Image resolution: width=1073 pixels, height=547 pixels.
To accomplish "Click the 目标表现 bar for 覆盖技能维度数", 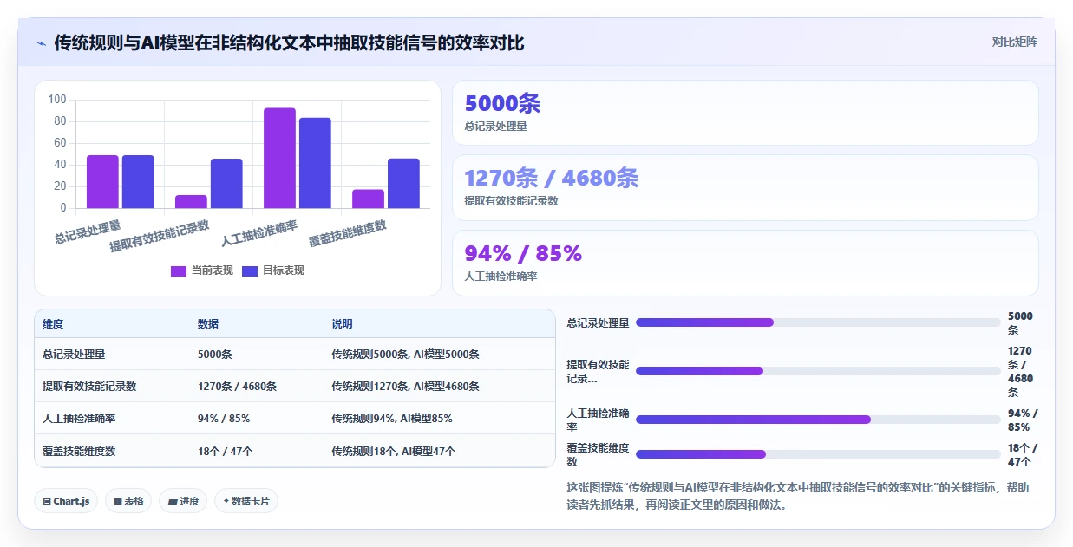I will (403, 184).
